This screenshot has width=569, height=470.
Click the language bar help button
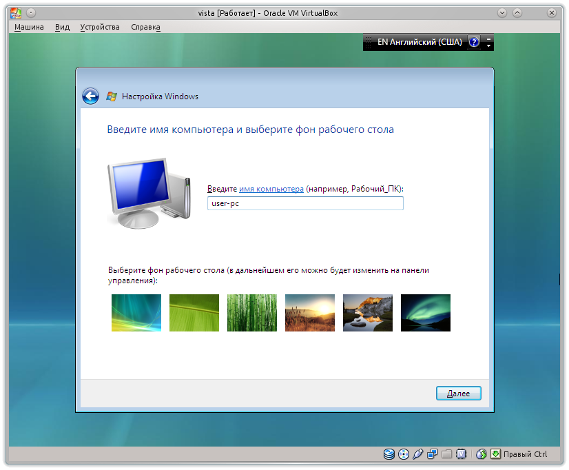click(473, 42)
